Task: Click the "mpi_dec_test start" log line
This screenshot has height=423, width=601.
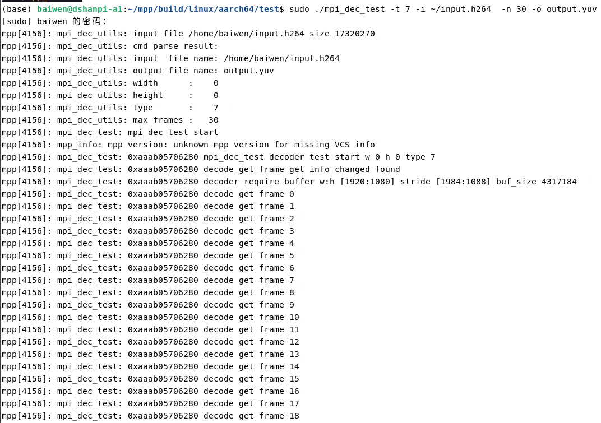Action: 110,132
